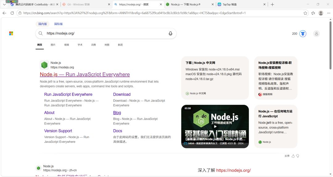Open browser settings ellipsis menu
Viewport: 333px width, 177px height.
tap(329, 13)
